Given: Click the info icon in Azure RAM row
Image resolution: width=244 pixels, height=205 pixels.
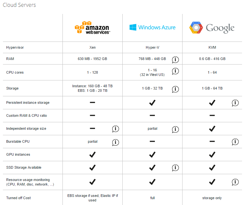Looking at the screenshot, I should tap(175, 60).
